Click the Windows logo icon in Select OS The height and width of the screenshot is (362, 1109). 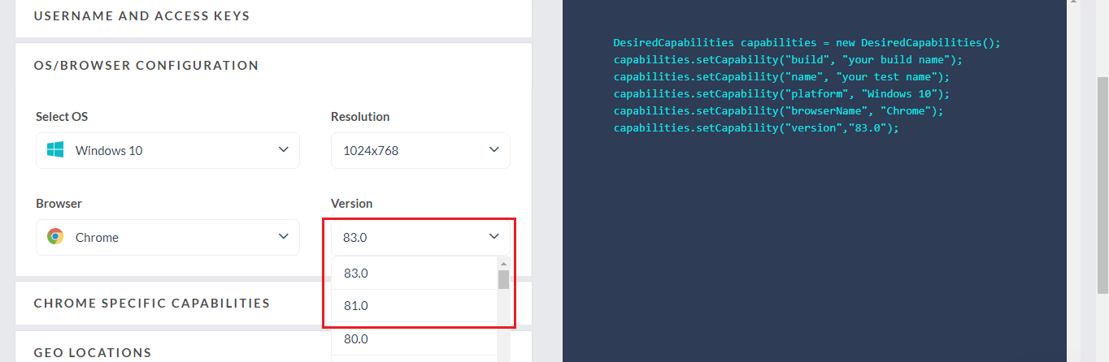tap(55, 150)
